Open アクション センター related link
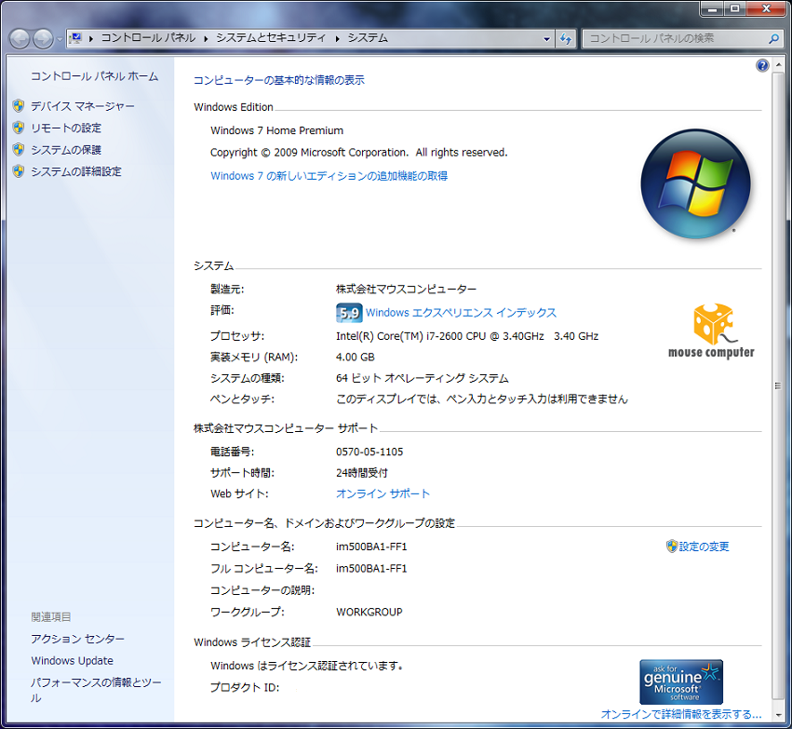The width and height of the screenshot is (792, 729). (x=77, y=639)
